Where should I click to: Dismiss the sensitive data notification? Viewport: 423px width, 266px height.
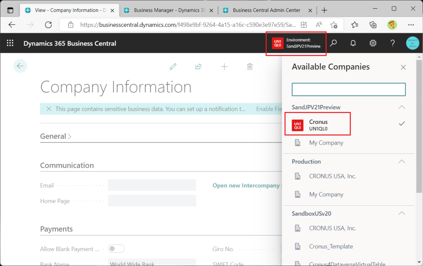(x=49, y=109)
